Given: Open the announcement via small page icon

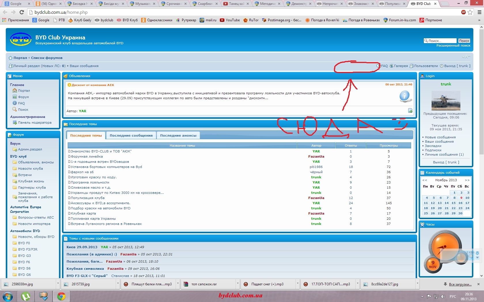Looking at the screenshot, I should (410, 111).
